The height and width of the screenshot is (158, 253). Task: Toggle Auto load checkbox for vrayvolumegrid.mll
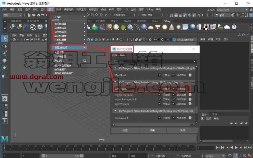[x=174, y=99]
